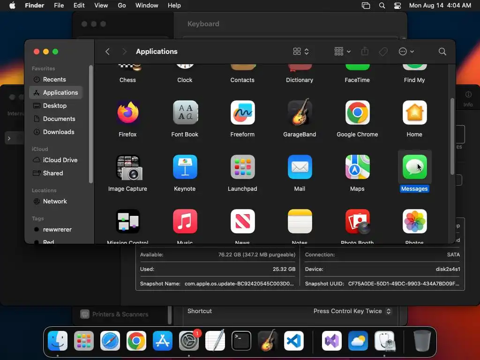480x360 pixels.
Task: Open TextEdit from the Dock
Action: coord(215,341)
